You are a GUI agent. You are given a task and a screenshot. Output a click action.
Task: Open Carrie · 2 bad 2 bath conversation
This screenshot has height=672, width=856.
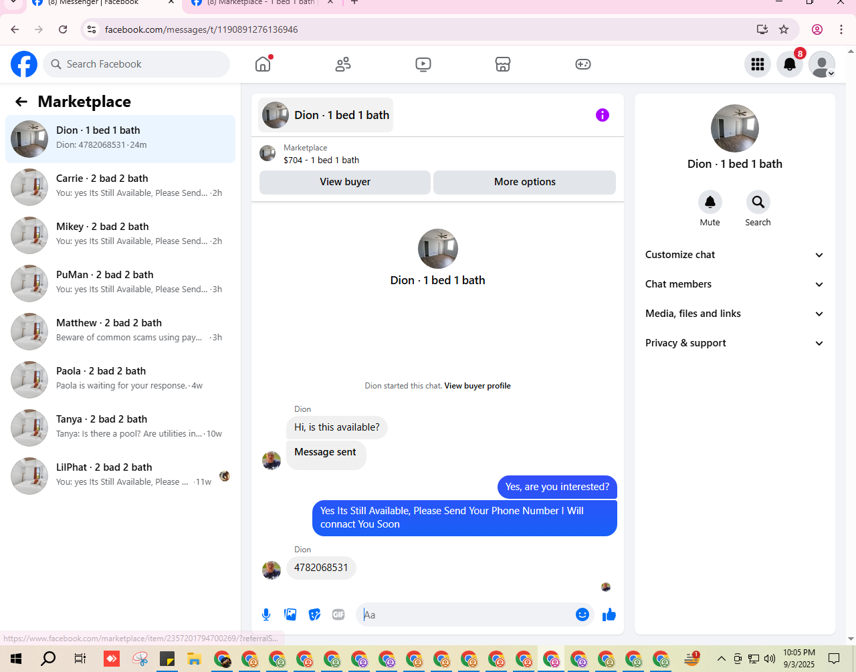[x=120, y=187]
